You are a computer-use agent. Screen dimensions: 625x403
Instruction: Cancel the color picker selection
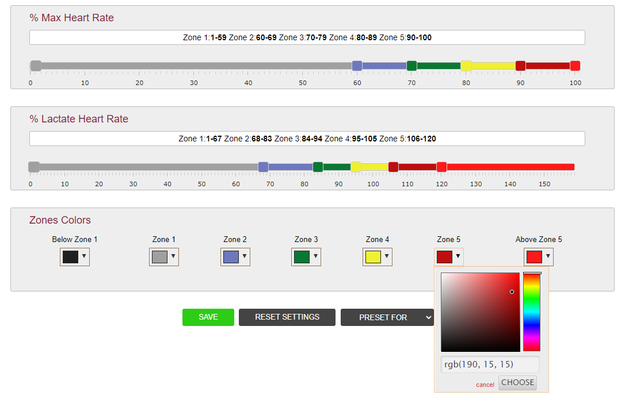pyautogui.click(x=485, y=385)
